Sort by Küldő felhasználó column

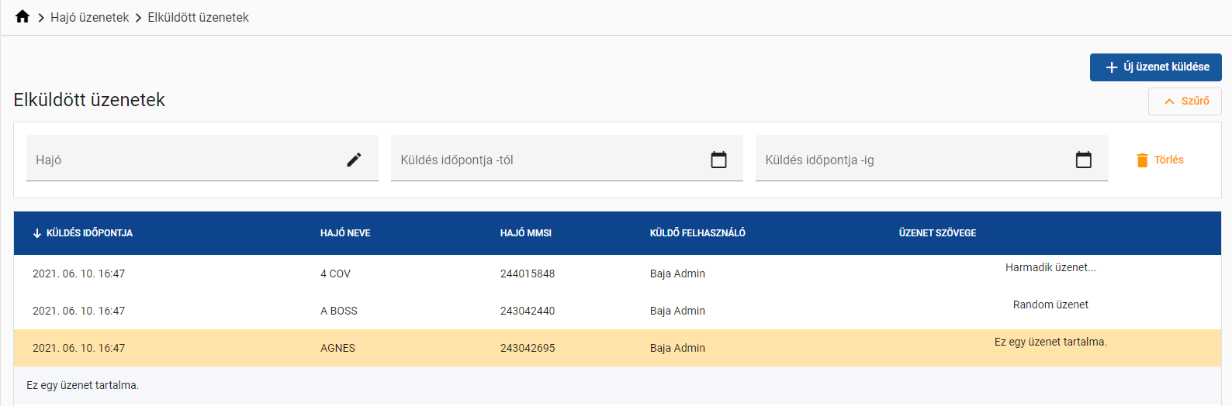click(697, 233)
